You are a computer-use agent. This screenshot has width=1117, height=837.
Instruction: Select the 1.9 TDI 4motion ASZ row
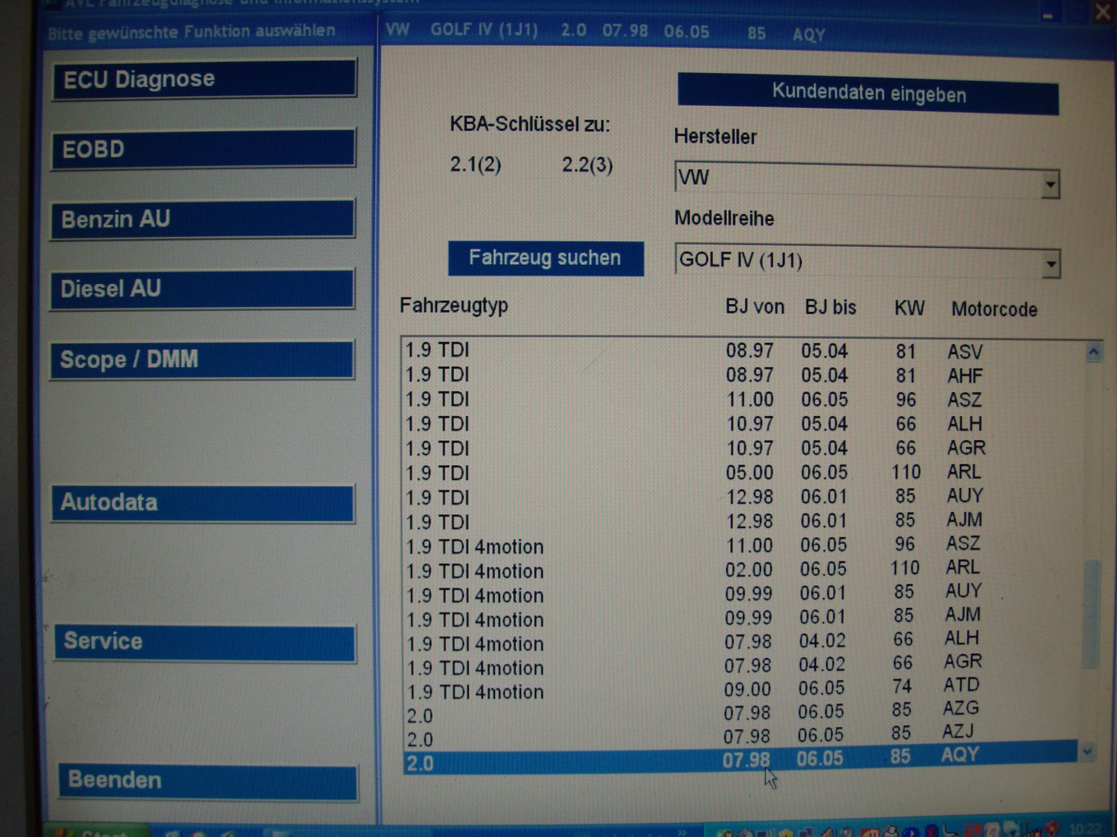pyautogui.click(x=744, y=545)
